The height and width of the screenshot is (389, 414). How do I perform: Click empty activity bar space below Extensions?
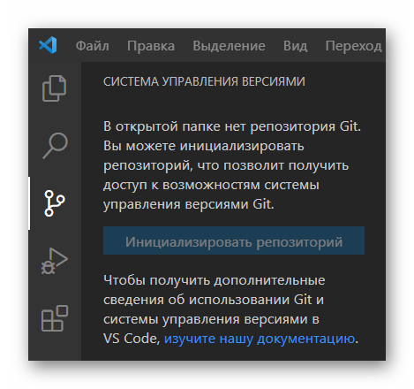(55, 347)
